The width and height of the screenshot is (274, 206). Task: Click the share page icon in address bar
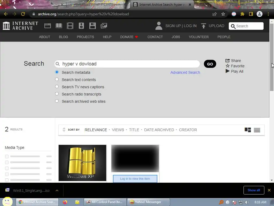click(215, 14)
